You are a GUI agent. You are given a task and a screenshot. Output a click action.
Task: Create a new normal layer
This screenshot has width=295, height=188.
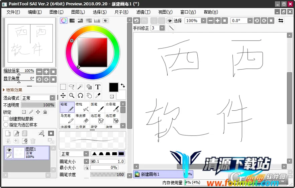pos(8,133)
